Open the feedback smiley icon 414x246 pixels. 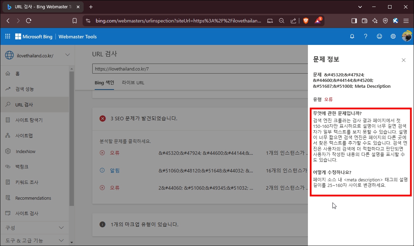pyautogui.click(x=379, y=36)
